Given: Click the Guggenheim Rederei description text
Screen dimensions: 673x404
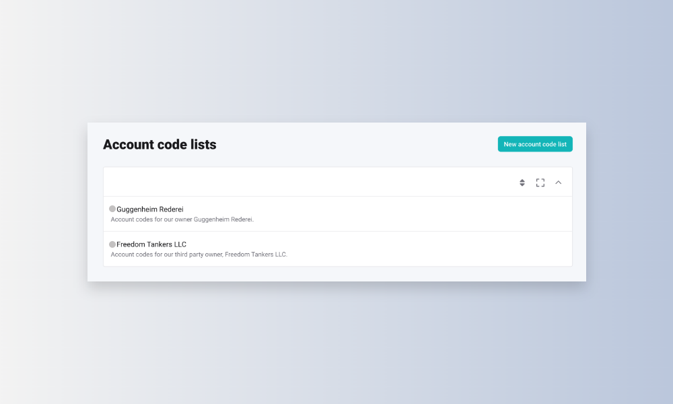Looking at the screenshot, I should [182, 220].
